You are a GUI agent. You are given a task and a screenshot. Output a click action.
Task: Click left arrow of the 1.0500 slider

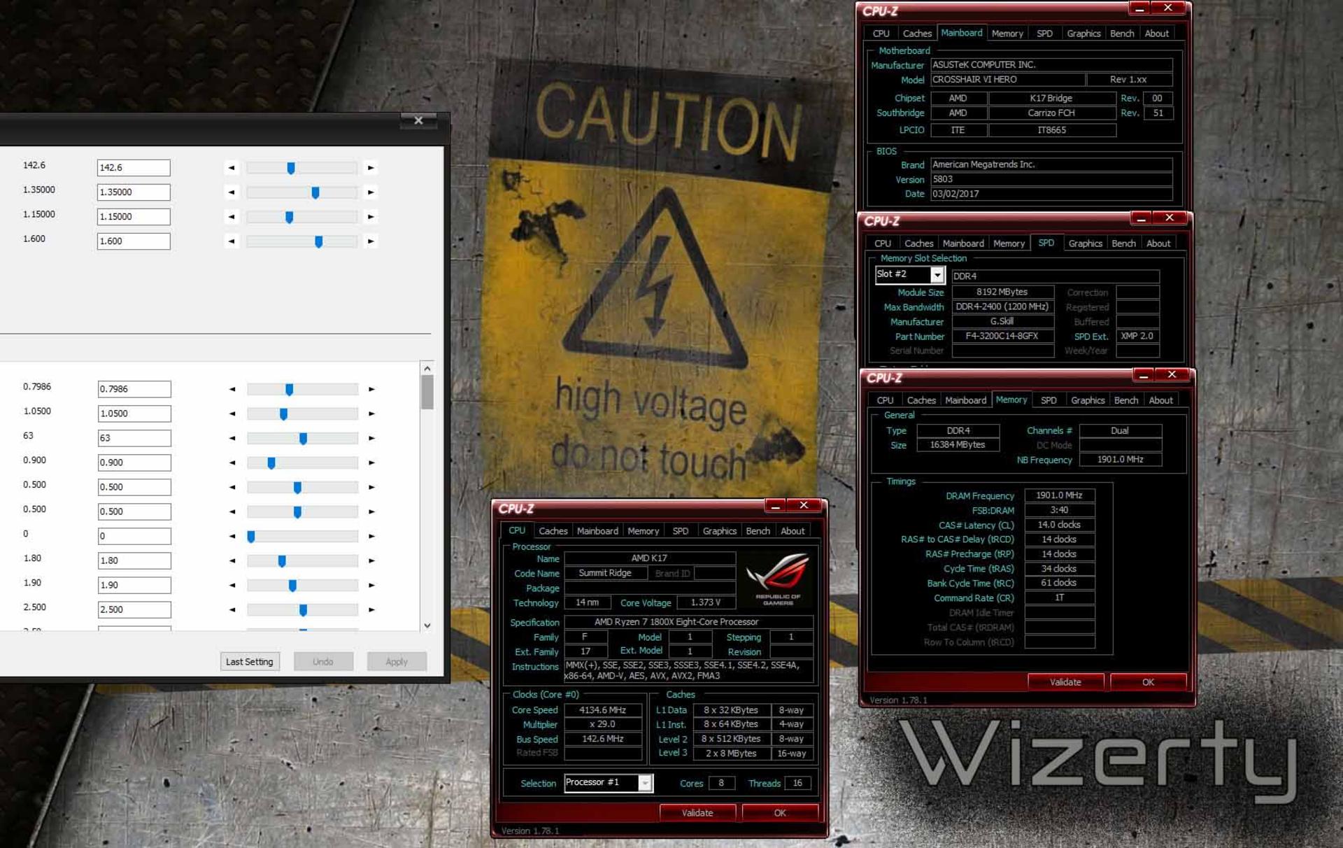click(232, 414)
